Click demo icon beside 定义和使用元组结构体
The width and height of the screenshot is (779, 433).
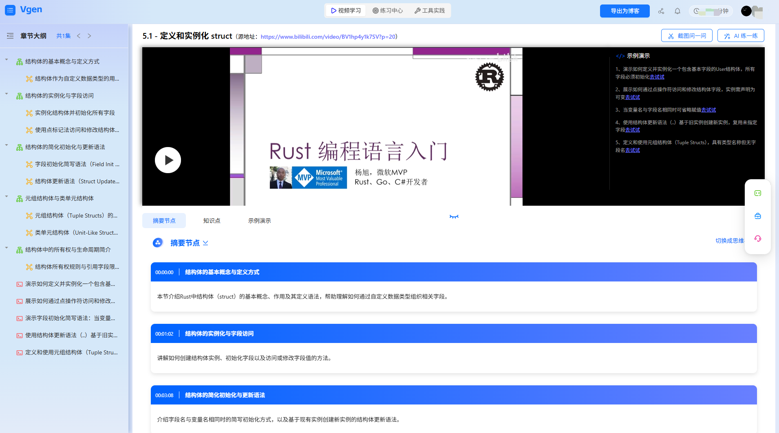coord(20,352)
